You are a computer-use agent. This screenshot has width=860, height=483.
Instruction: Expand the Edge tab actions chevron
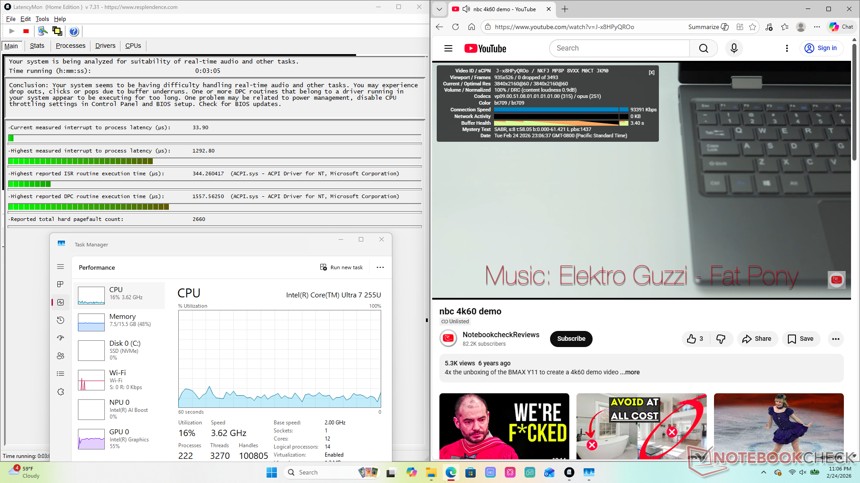pyautogui.click(x=439, y=9)
